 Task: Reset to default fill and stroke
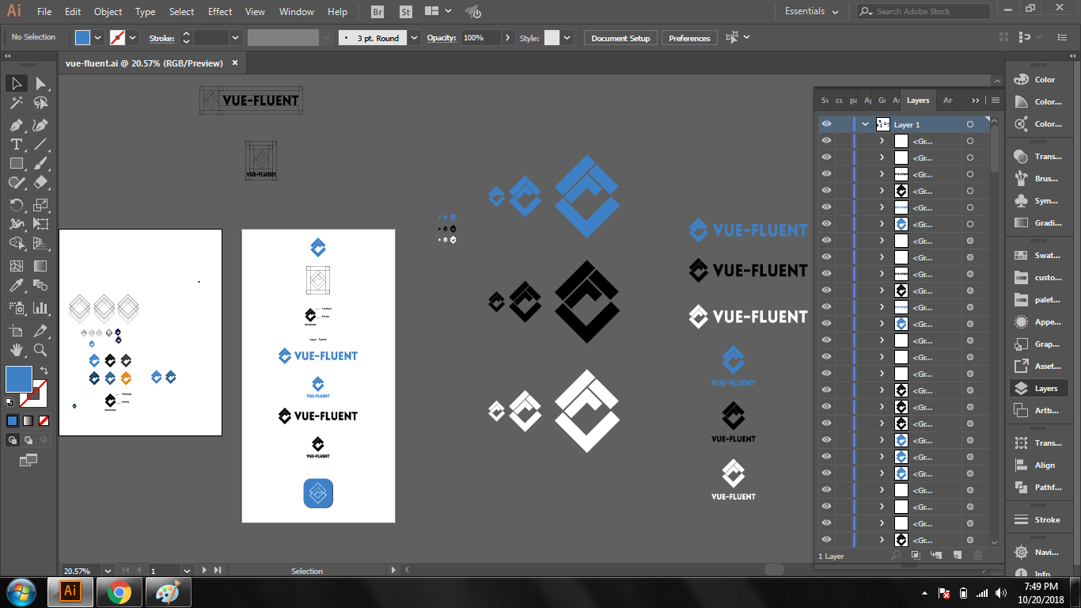pos(9,402)
